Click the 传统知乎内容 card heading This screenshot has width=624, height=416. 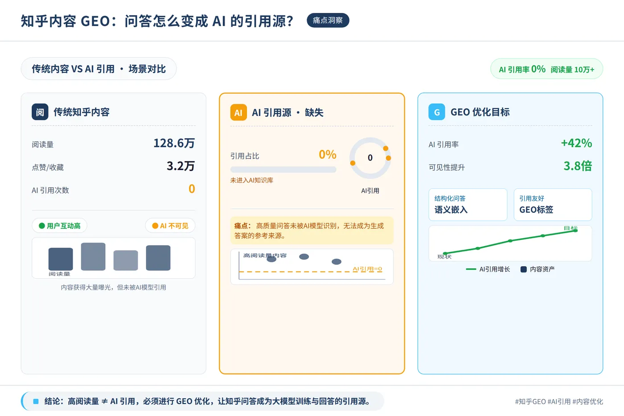82,112
